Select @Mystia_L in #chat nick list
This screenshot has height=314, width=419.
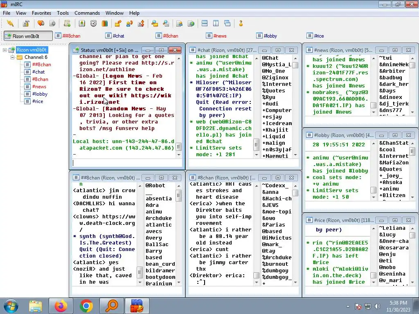277,64
